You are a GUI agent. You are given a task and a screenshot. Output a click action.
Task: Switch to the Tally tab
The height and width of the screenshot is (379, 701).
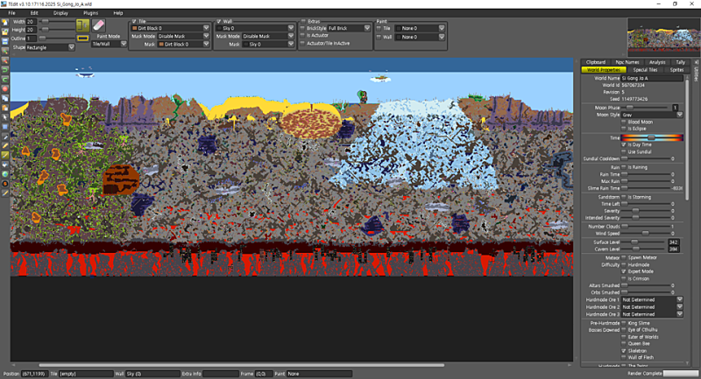681,62
